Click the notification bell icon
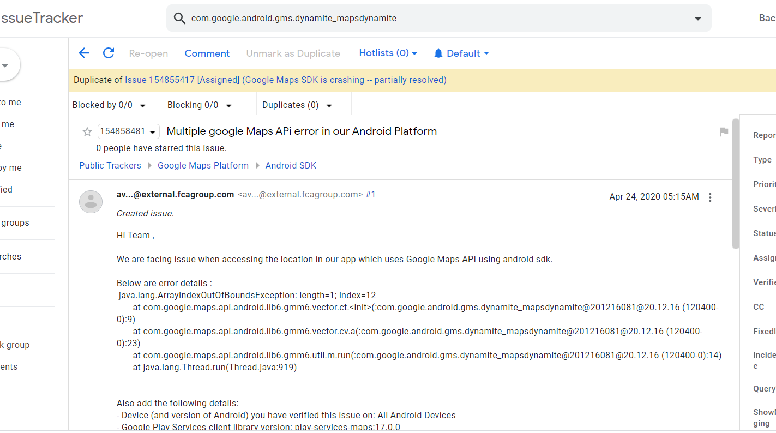This screenshot has width=776, height=433. click(x=438, y=53)
